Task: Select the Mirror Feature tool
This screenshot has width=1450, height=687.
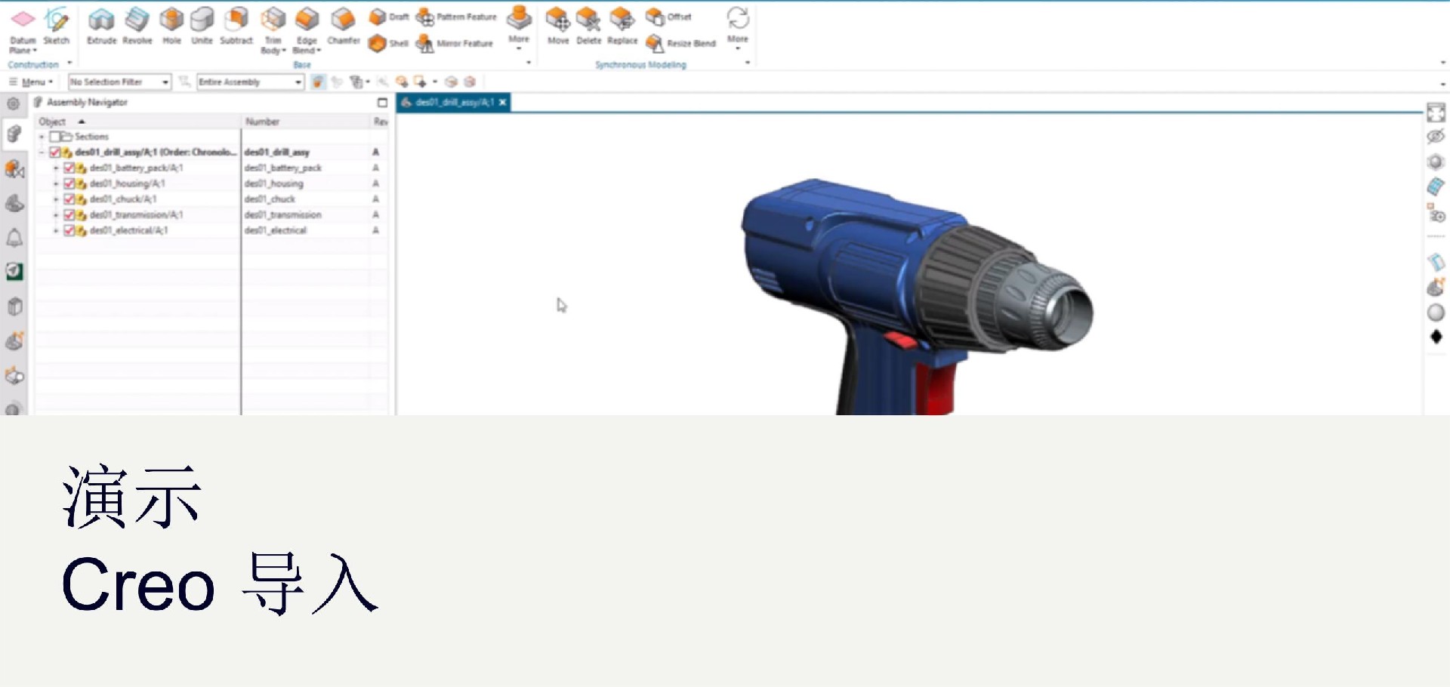Action: 456,44
